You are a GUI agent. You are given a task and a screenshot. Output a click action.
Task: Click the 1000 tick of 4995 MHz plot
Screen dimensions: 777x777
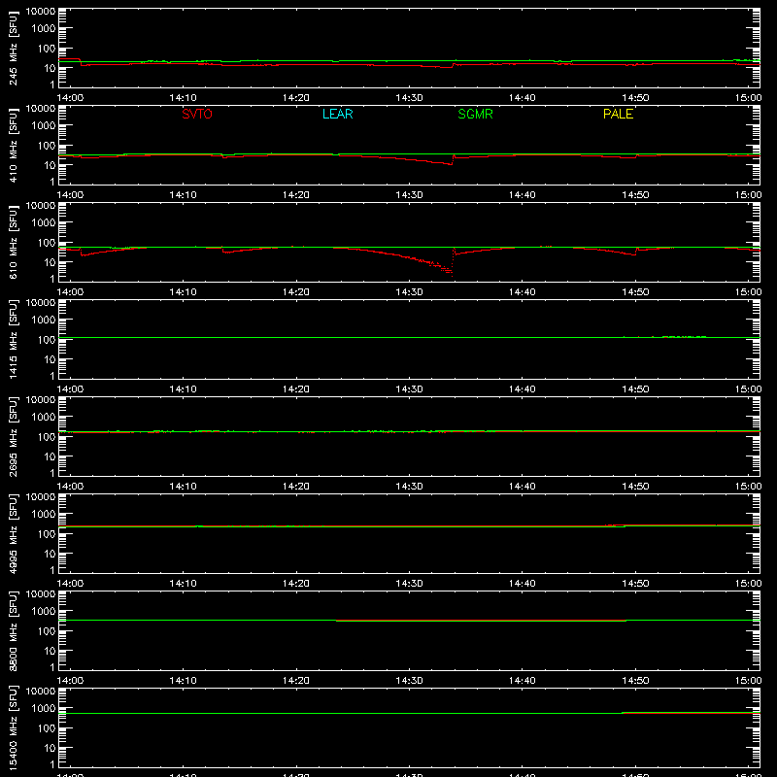[x=44, y=515]
